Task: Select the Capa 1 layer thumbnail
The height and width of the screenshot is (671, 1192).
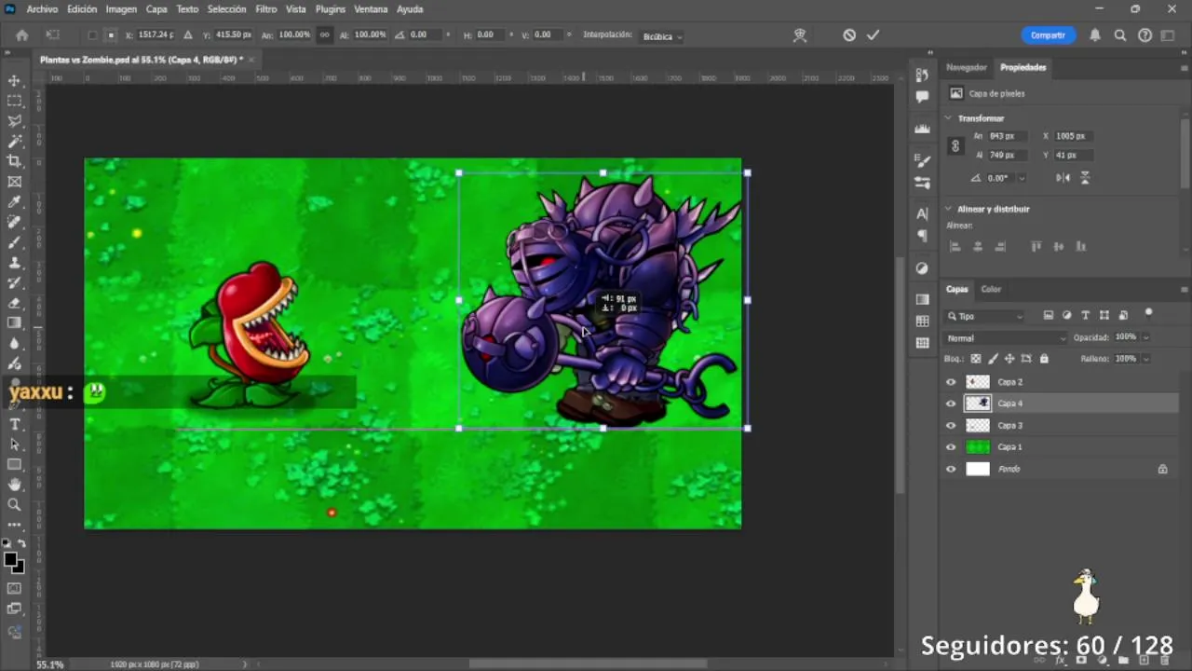Action: pos(978,447)
